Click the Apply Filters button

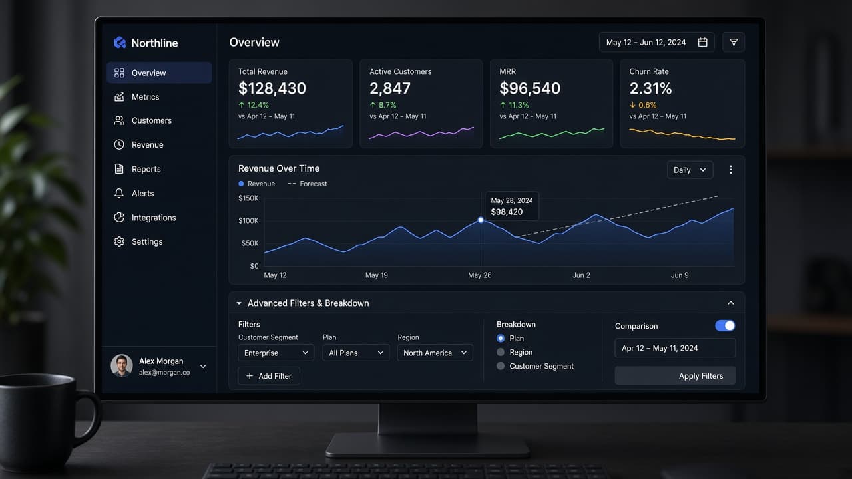(x=675, y=376)
